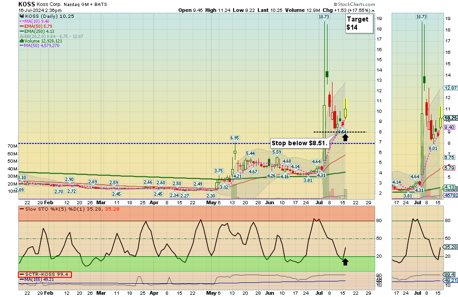This screenshot has width=458, height=297.
Task: Select the "High 11.24" quote value
Action: (x=218, y=10)
